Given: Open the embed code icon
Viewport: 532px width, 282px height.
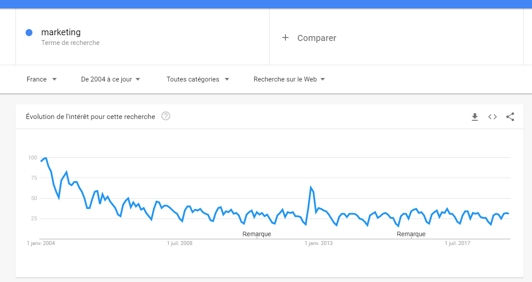Looking at the screenshot, I should (x=492, y=117).
